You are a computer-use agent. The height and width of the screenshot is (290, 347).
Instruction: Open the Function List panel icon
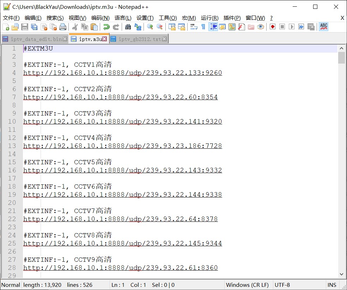tap(242, 27)
